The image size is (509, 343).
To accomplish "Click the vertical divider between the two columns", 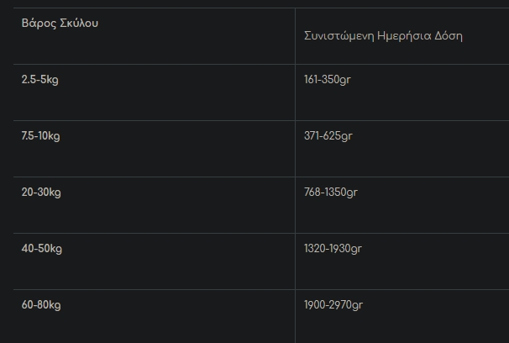I will 295,168.
